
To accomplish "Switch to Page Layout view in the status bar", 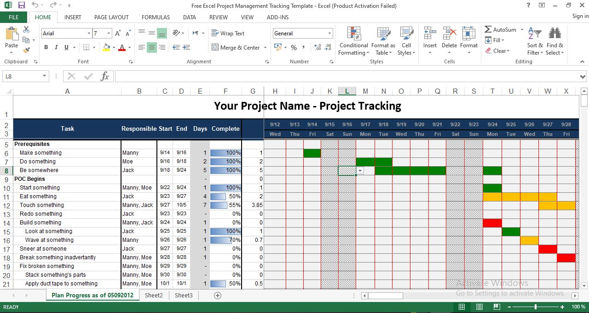I will click(x=479, y=307).
